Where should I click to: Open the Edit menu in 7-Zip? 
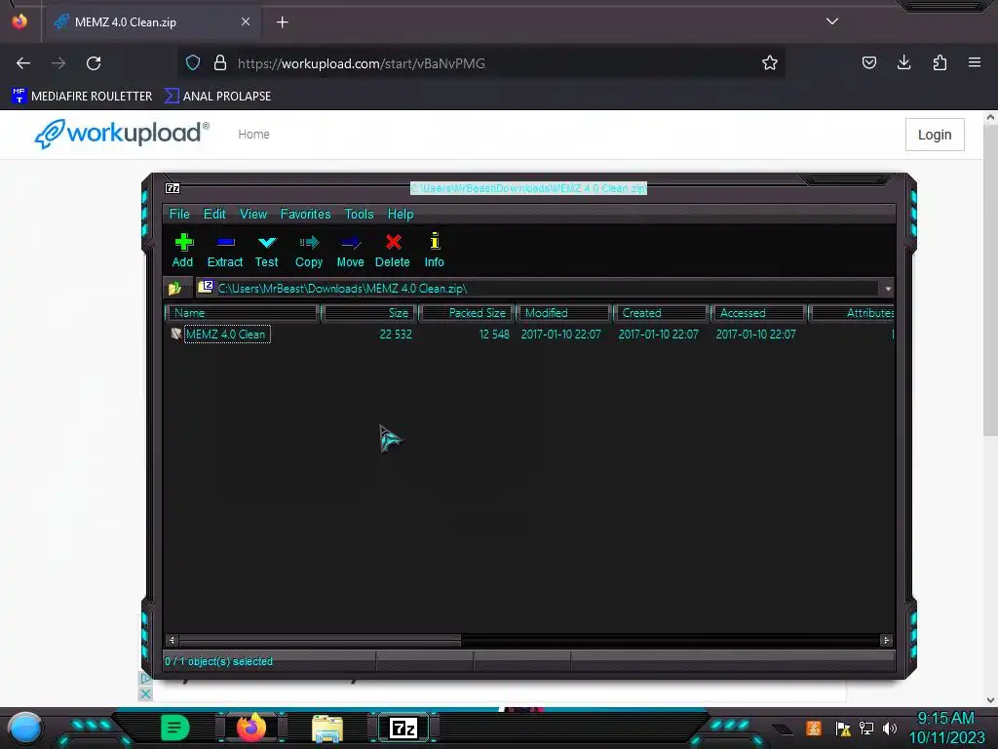pyautogui.click(x=214, y=214)
